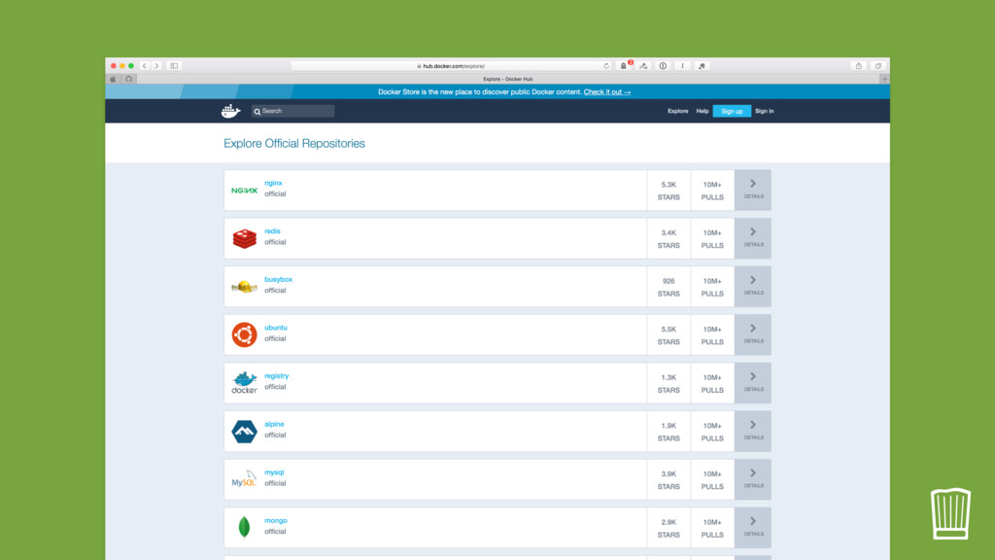Click the ubuntu logo
The height and width of the screenshot is (560, 995).
pos(244,334)
